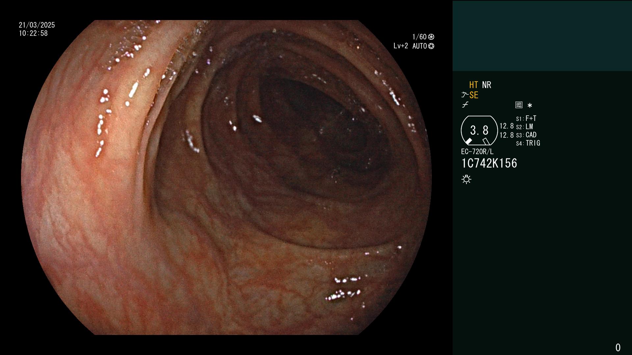
Task: Click the teal sub-screen panel at top right
Action: (x=542, y=36)
